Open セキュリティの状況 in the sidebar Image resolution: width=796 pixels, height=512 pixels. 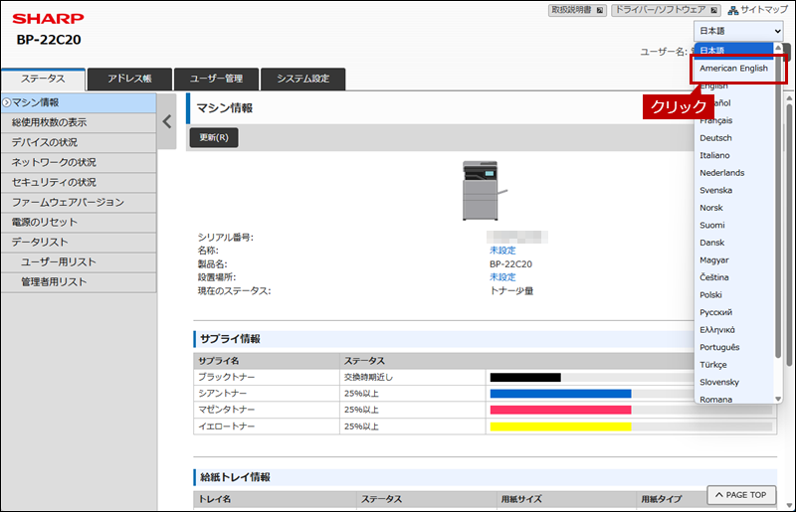pos(79,182)
